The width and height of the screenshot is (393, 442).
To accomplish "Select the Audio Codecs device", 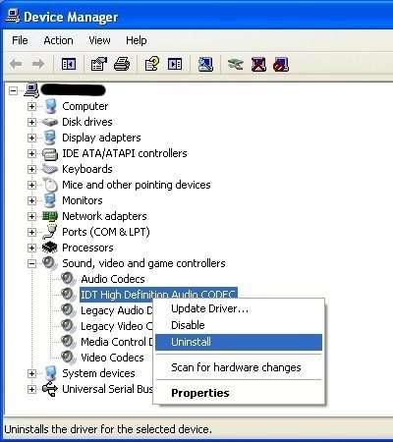I will [113, 279].
